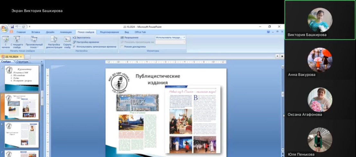Select the highlighted slide 5 thumbnail

pyautogui.click(x=22, y=107)
